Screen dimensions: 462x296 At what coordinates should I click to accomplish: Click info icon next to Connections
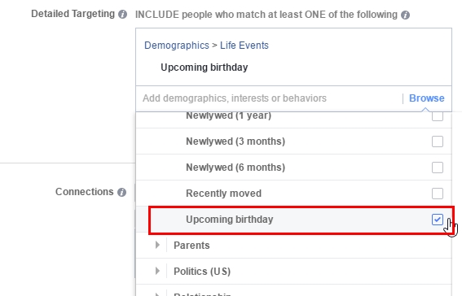click(121, 192)
